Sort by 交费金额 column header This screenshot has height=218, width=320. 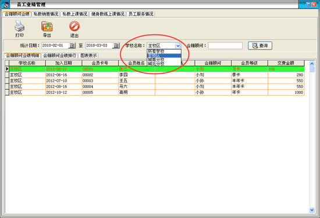286,63
